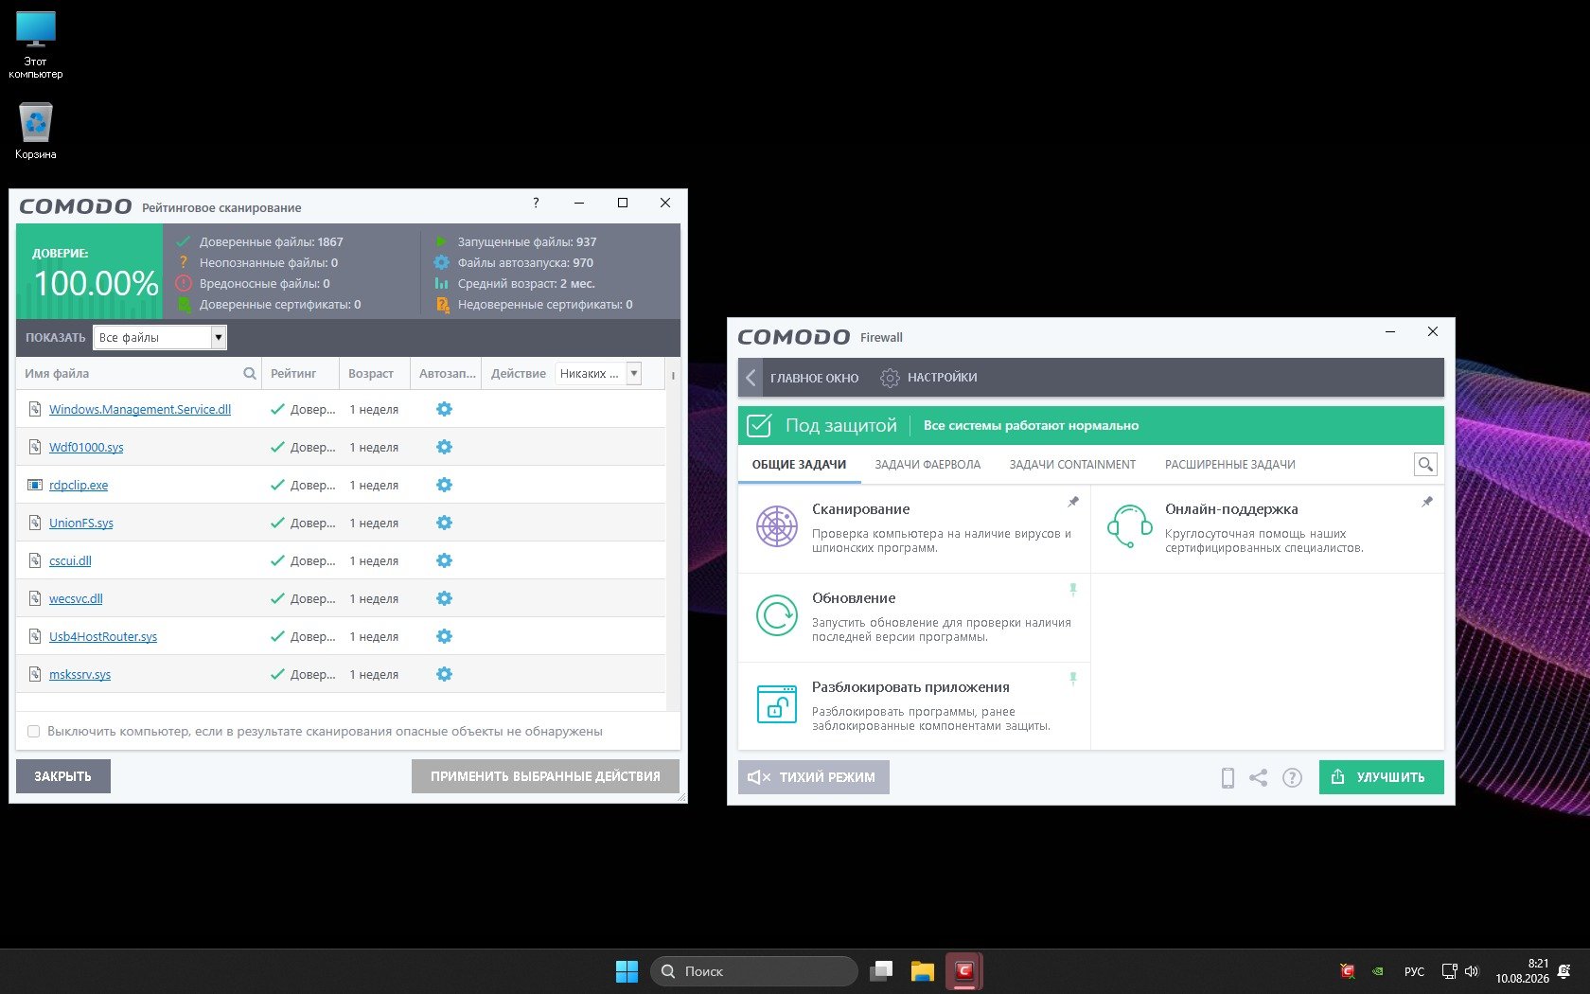Click the volume speaker icon in the tray
The image size is (1590, 994).
(1472, 971)
